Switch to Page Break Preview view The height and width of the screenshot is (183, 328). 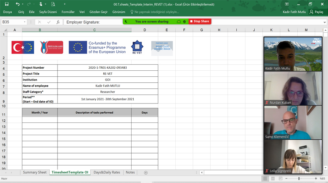click(280, 179)
